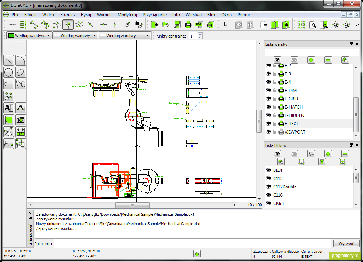Viewport: 363px width, 262px height.
Task: Open the Pomoc menu
Action: 244,14
